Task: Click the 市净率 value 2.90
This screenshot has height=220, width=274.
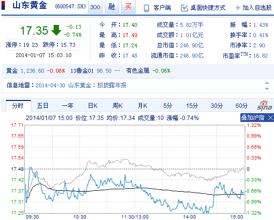Action: [x=259, y=45]
